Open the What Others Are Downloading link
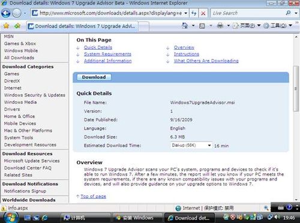 click(206, 61)
